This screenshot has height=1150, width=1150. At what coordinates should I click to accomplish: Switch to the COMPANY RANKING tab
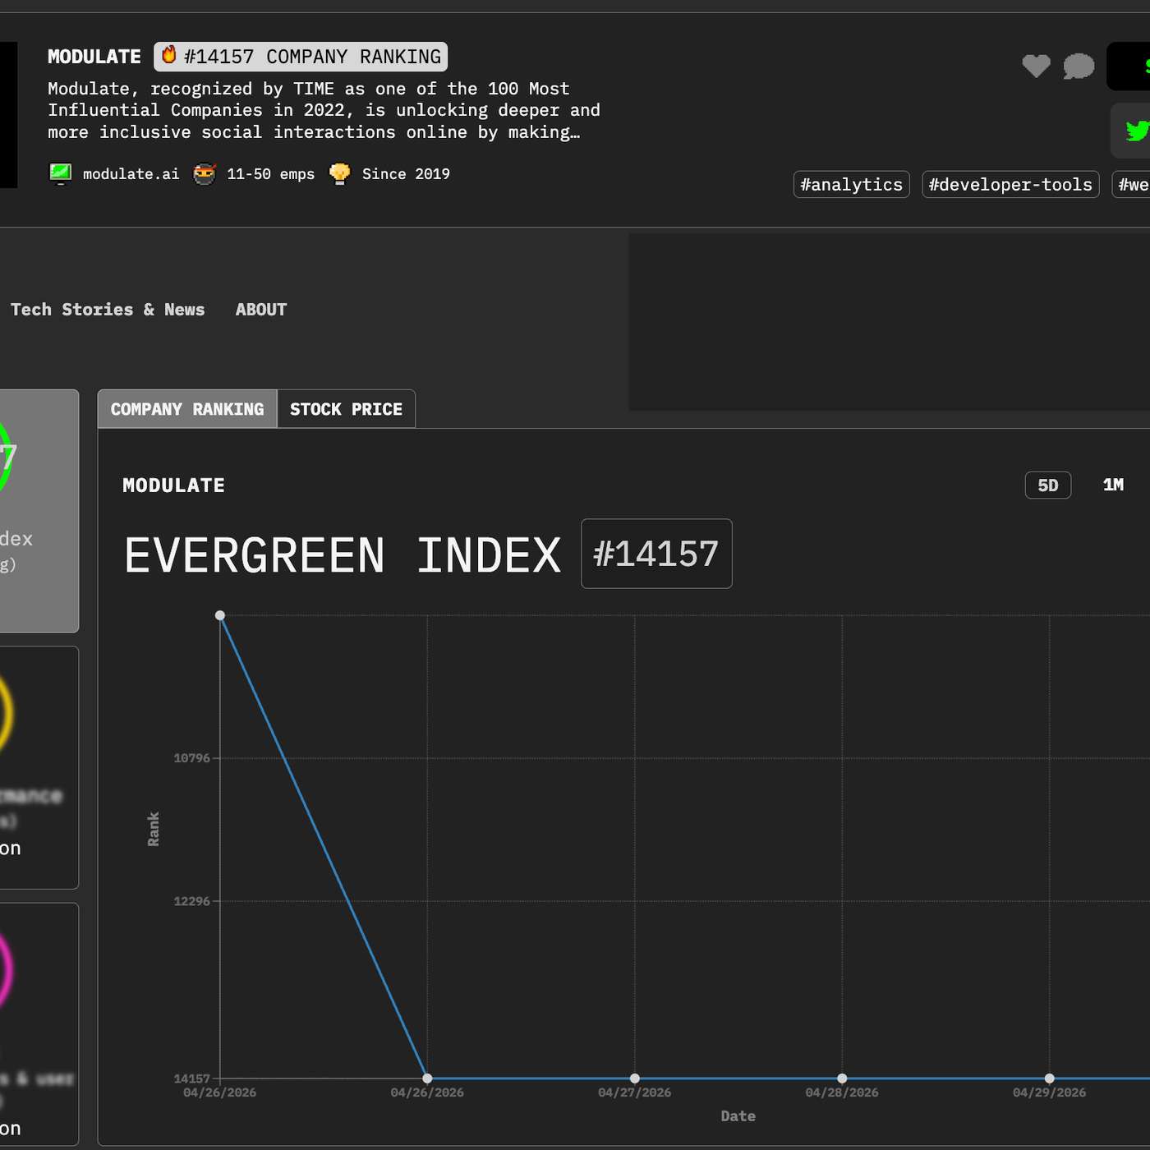coord(187,409)
